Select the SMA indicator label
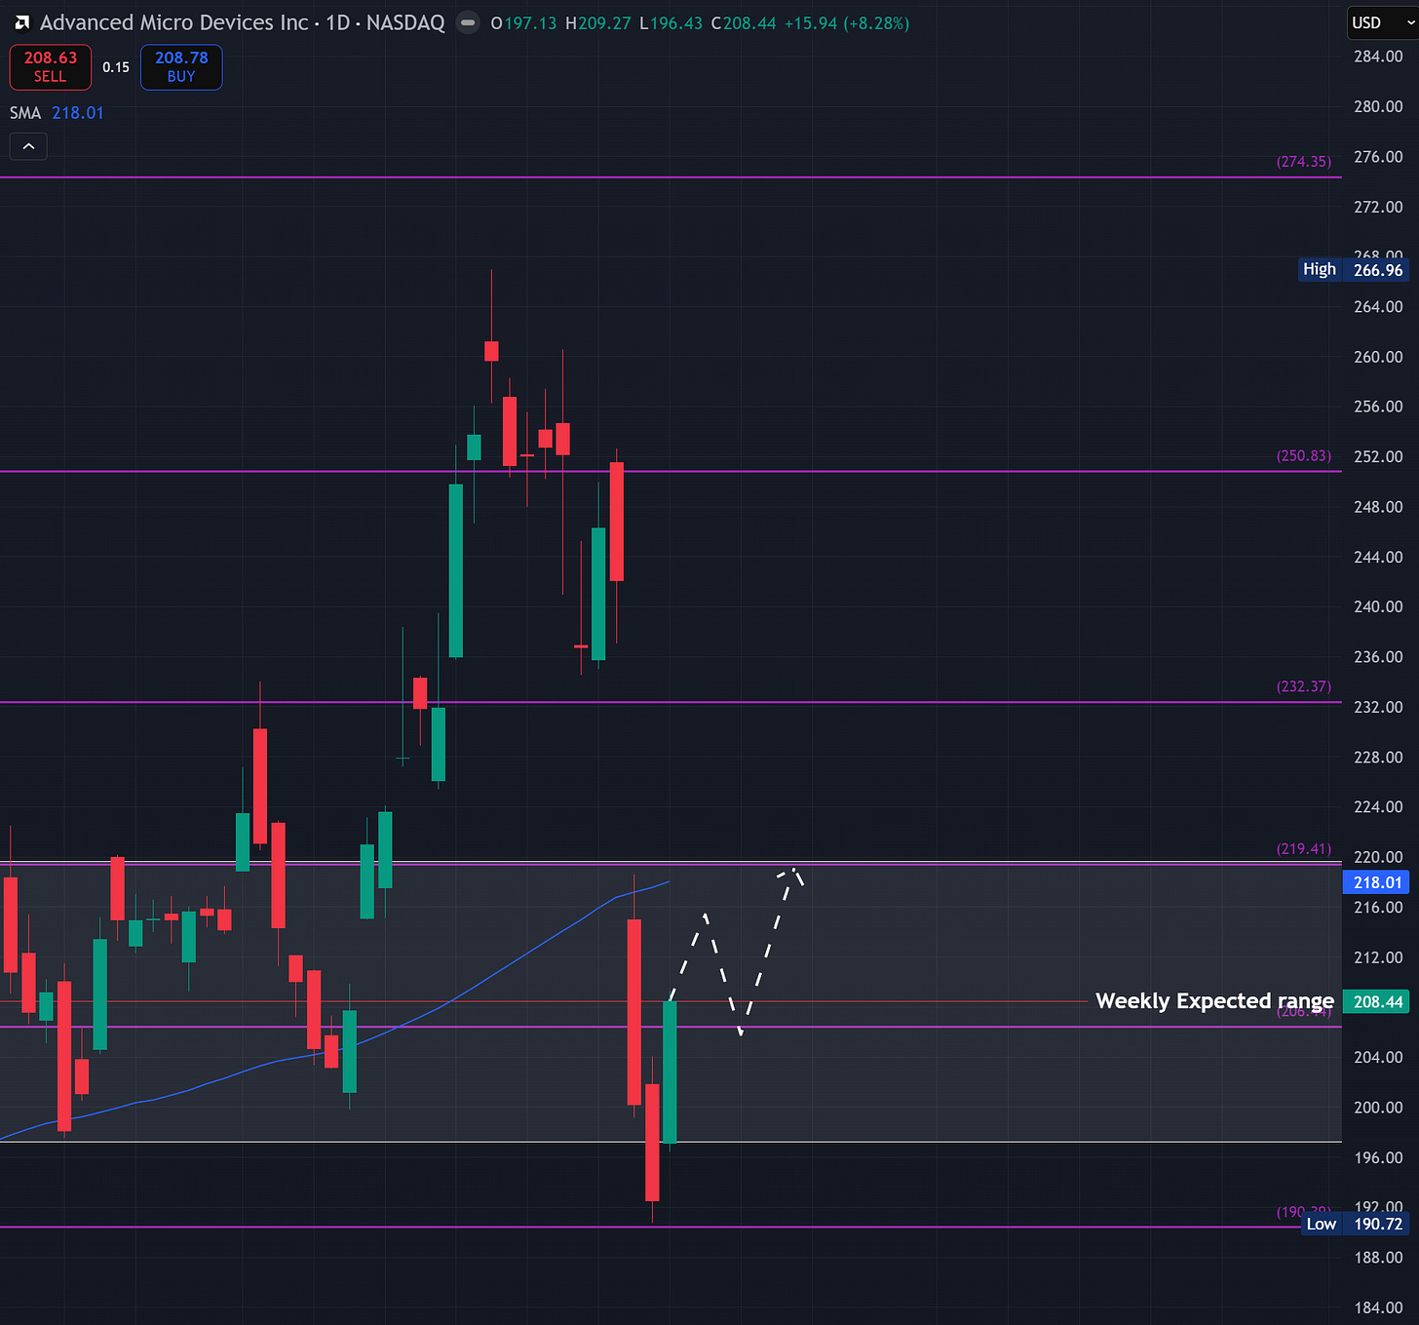Image resolution: width=1419 pixels, height=1325 pixels. (x=25, y=113)
